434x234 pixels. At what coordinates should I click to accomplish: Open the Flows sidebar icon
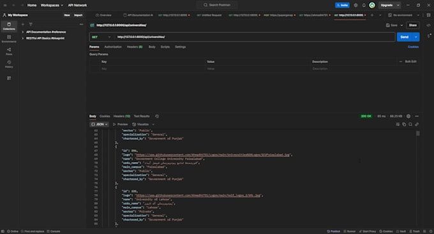coord(9,52)
